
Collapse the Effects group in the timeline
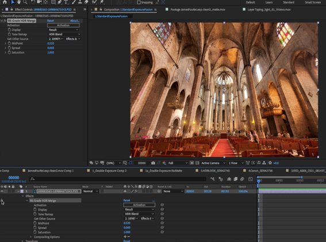pos(23,196)
